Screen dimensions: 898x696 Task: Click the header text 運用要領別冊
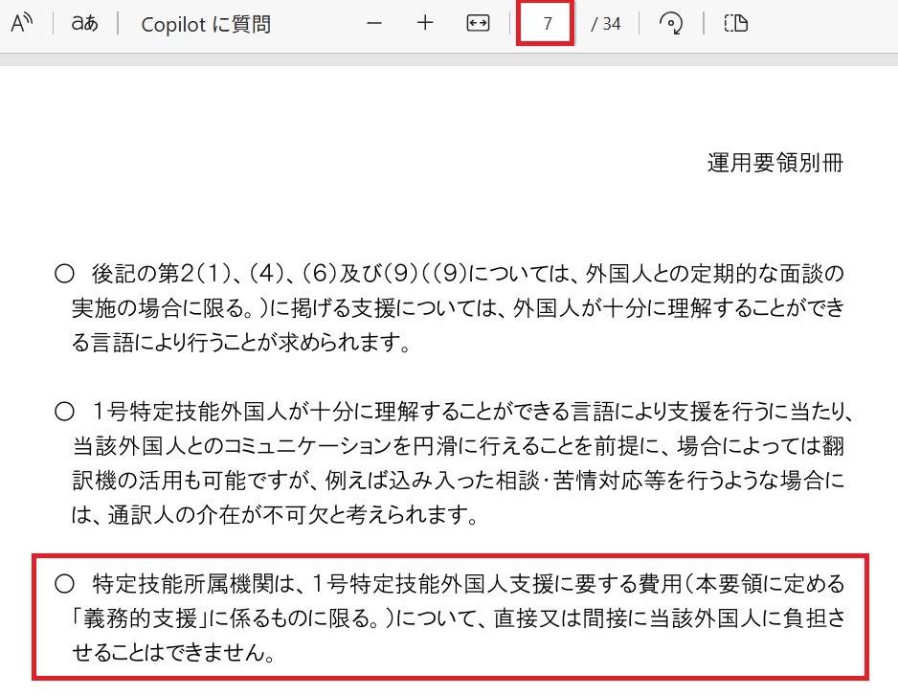pyautogui.click(x=775, y=163)
